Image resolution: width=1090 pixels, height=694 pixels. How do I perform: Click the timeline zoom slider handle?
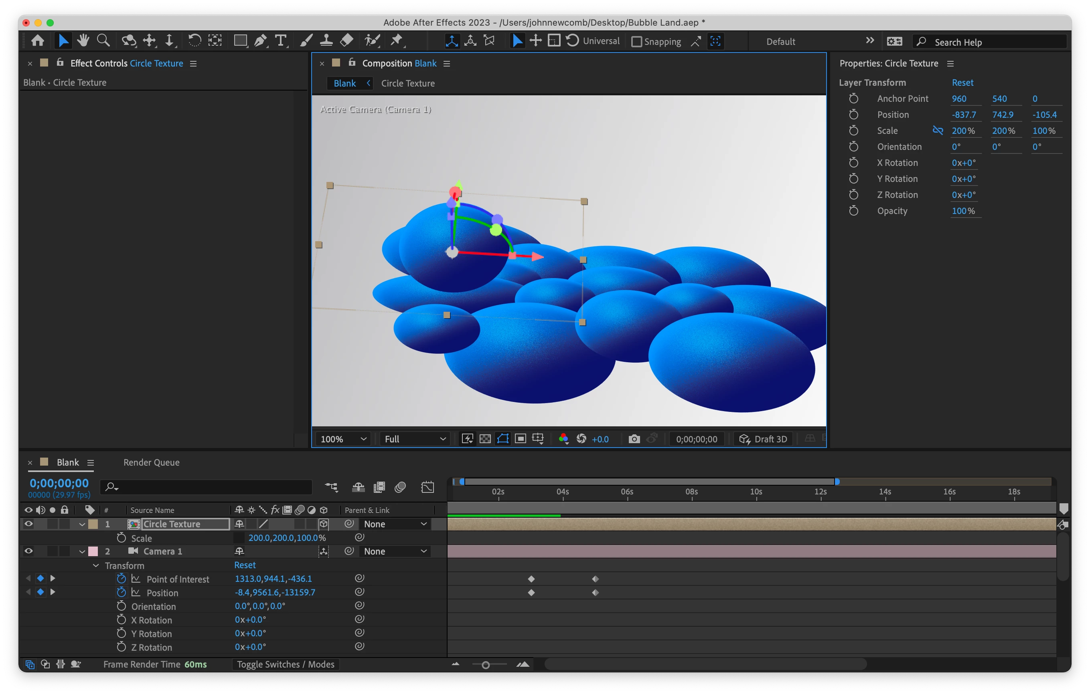coord(485,665)
